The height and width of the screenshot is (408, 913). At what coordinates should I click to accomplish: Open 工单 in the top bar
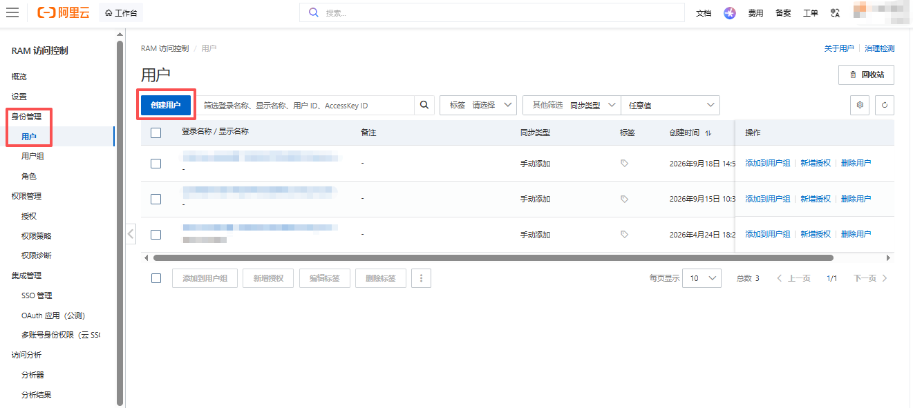click(811, 12)
